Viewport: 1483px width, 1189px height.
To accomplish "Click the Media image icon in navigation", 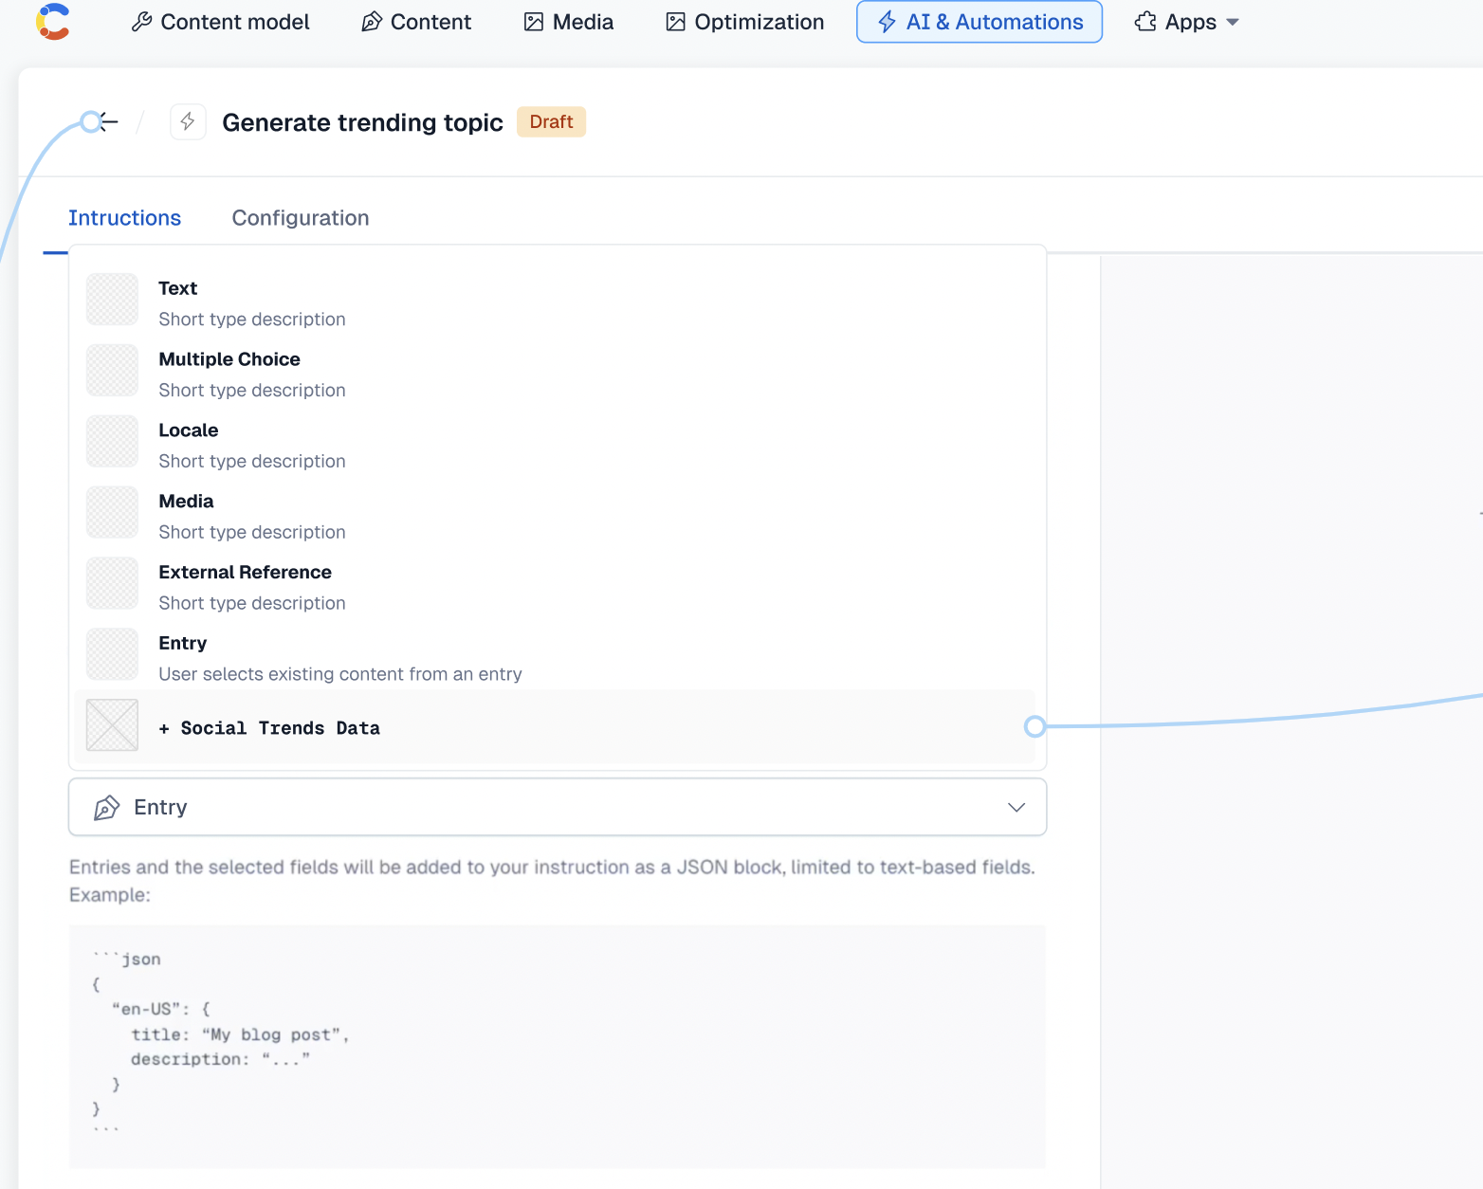I will click(x=534, y=22).
